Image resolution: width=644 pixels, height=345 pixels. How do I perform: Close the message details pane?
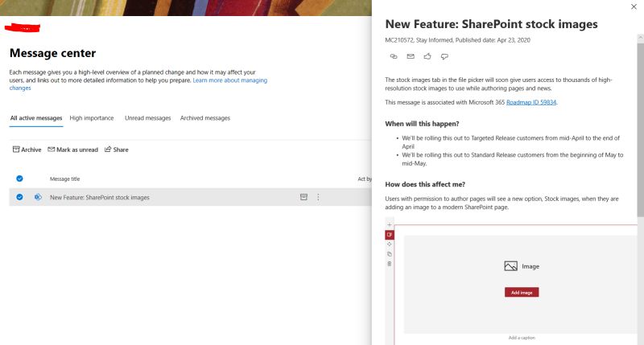[634, 6]
